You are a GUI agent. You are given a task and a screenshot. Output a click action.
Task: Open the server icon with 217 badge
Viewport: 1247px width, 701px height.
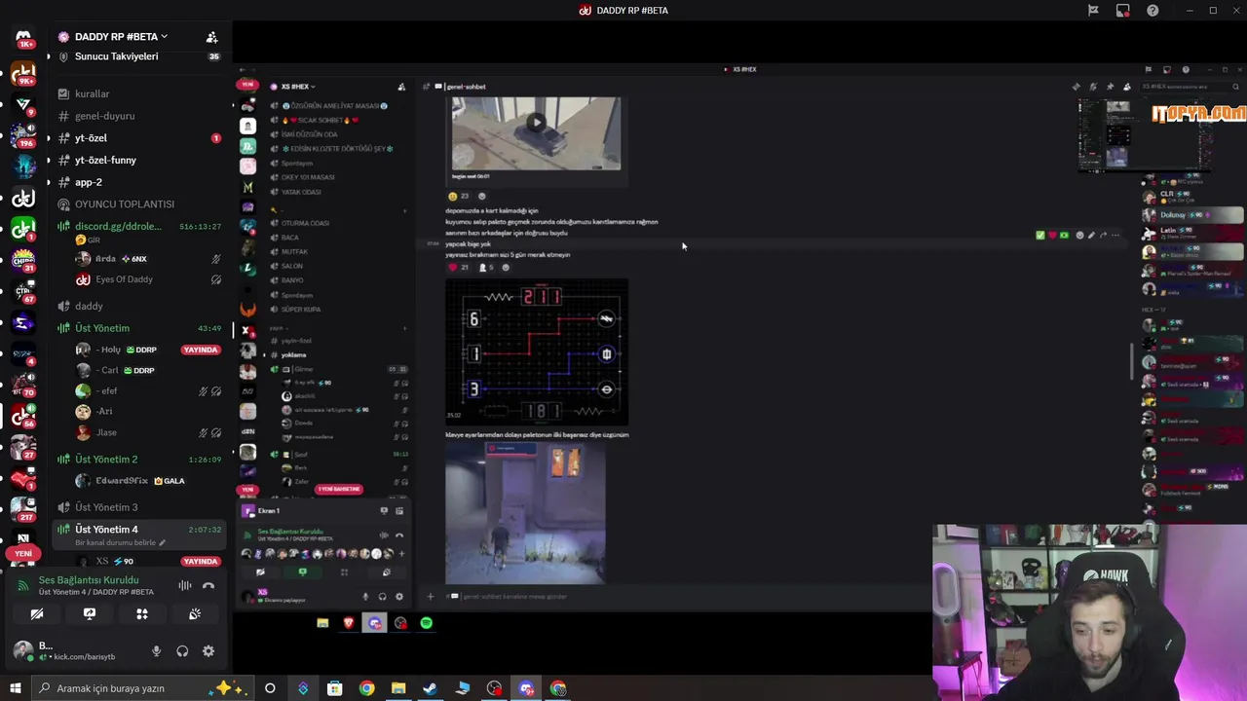click(23, 507)
